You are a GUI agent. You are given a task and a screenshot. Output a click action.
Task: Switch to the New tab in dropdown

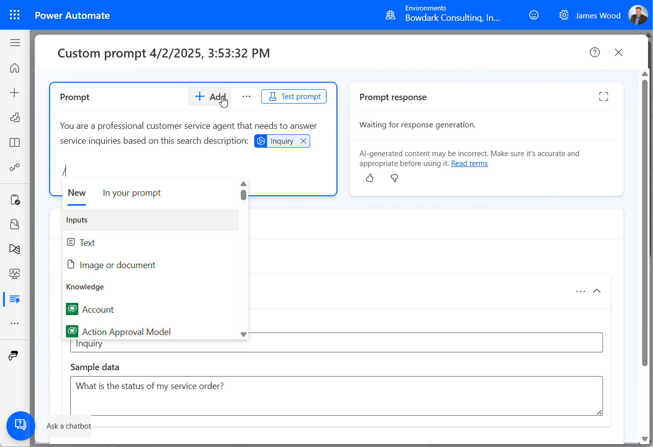(x=77, y=193)
